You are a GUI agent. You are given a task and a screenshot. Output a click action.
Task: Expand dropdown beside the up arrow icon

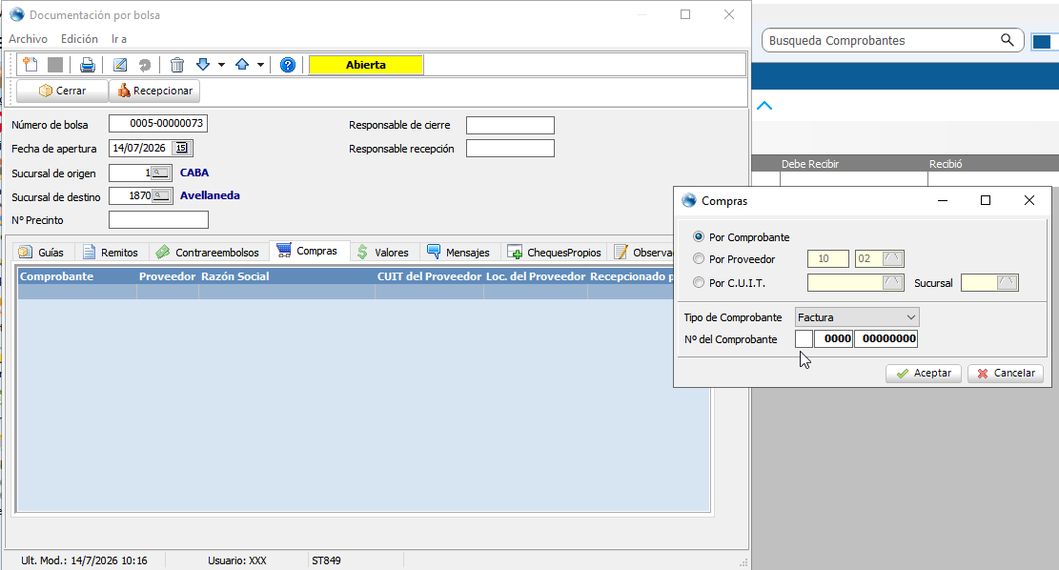pos(260,65)
